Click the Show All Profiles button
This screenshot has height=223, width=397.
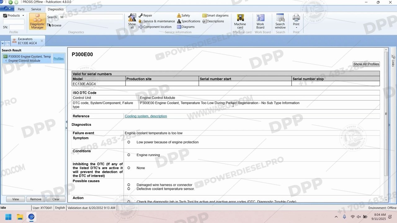pos(366,64)
